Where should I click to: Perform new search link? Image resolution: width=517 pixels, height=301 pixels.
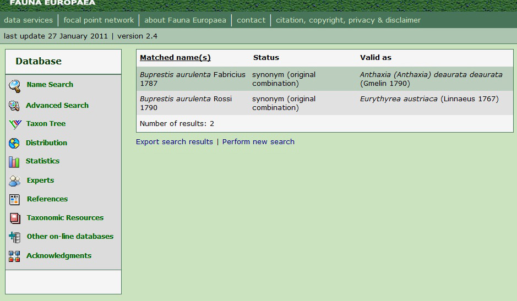(x=258, y=142)
